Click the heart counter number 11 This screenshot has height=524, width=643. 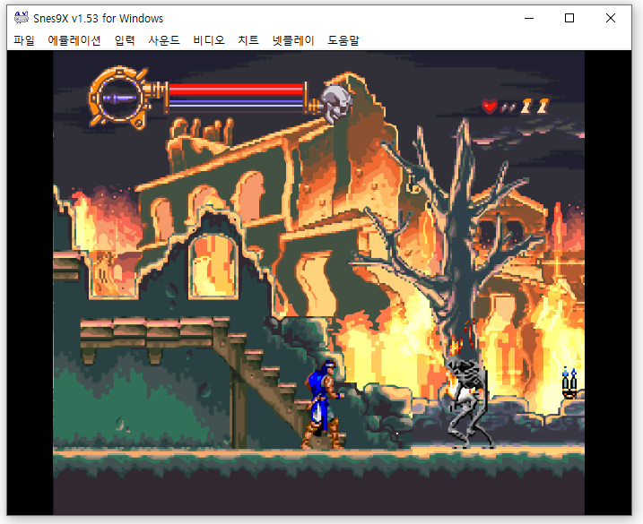point(534,107)
